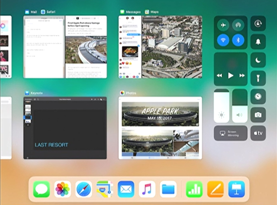The width and height of the screenshot is (277, 205).
Task: Launch the Music app from the dock
Action: tap(147, 189)
